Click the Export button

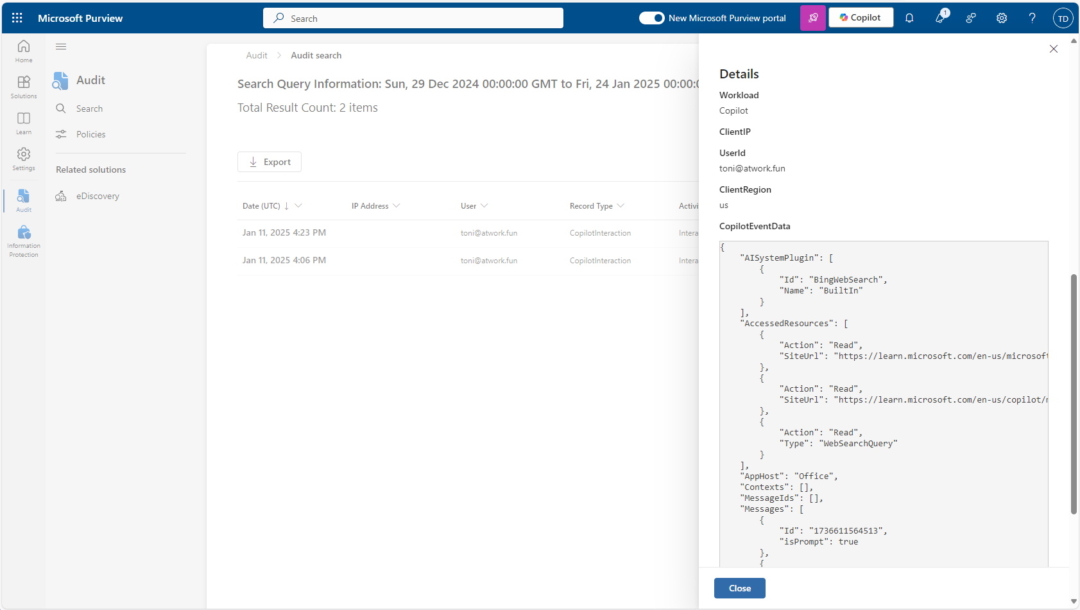[x=270, y=162]
